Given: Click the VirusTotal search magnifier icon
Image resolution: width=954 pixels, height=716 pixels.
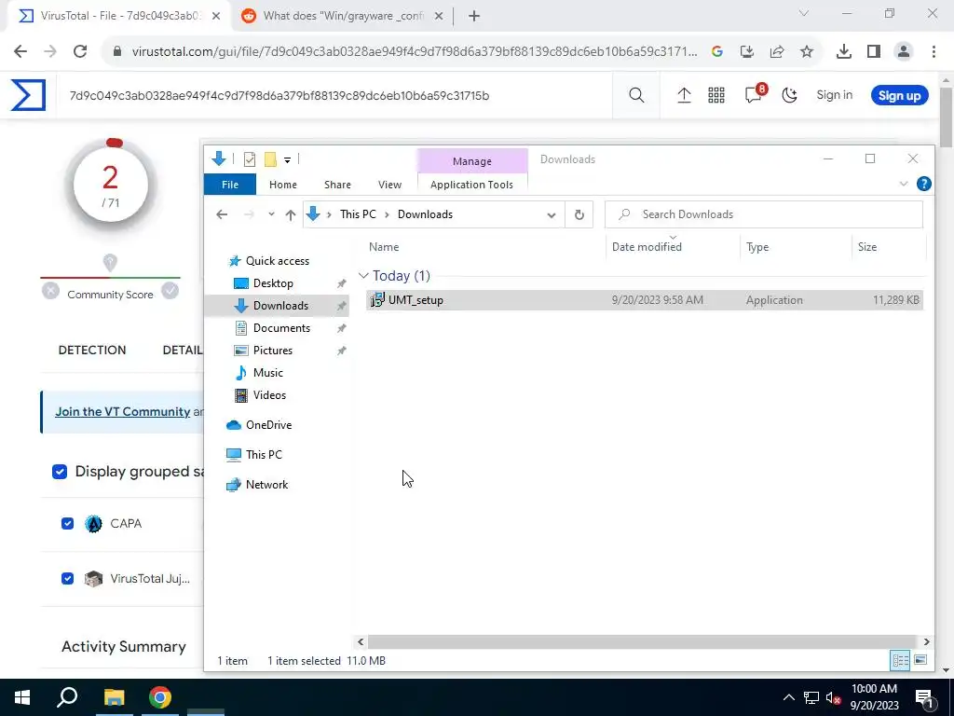Looking at the screenshot, I should point(636,95).
